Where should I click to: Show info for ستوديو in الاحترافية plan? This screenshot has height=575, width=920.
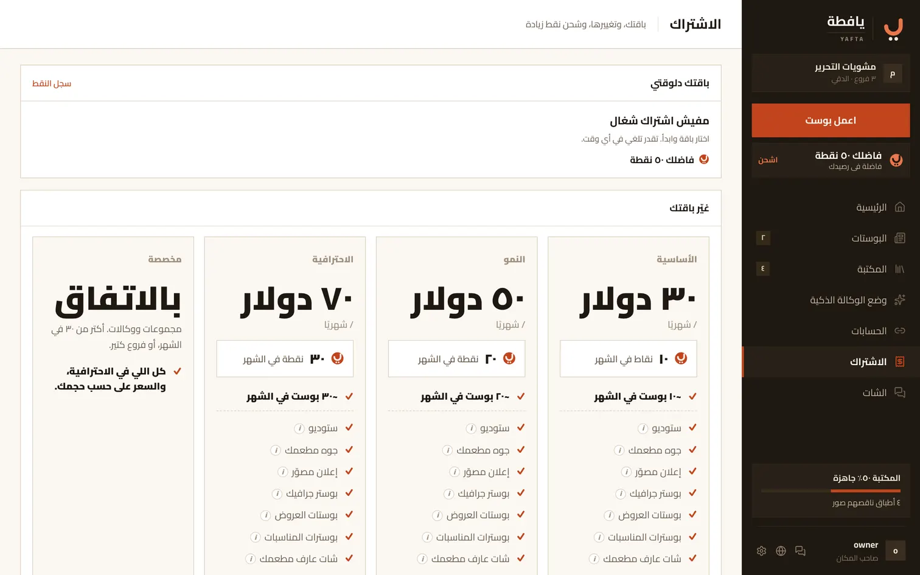tap(299, 428)
